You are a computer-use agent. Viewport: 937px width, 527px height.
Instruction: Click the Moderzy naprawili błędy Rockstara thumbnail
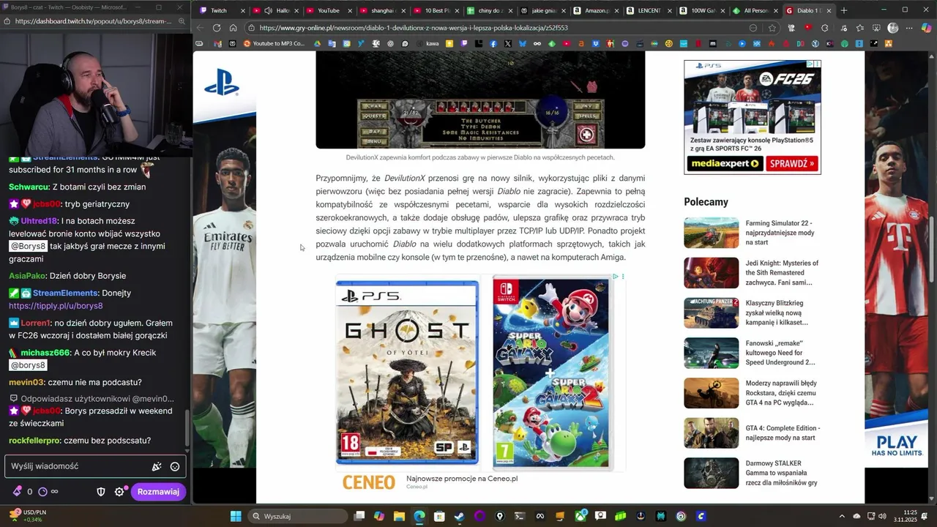click(x=712, y=393)
